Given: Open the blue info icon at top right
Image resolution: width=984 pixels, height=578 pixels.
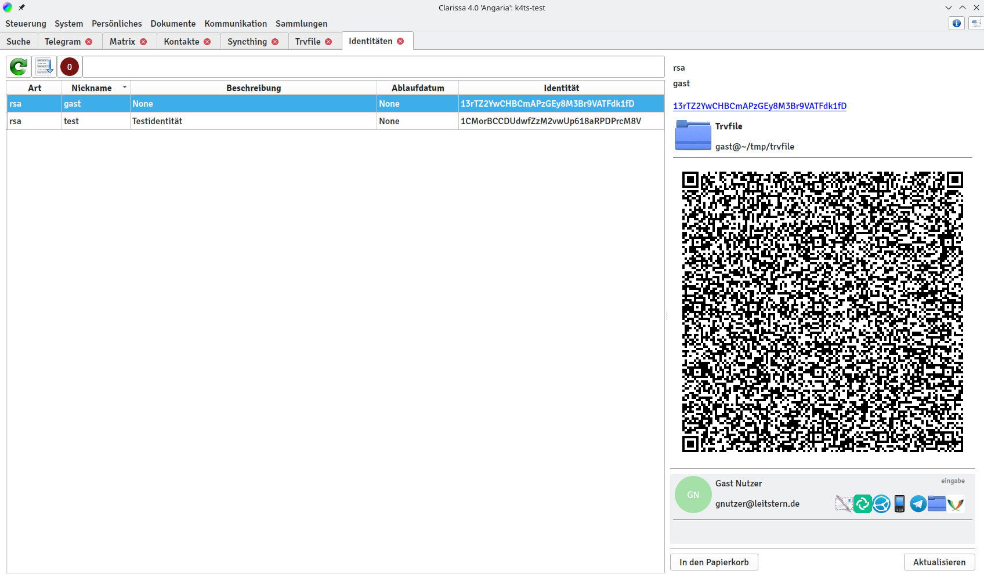Looking at the screenshot, I should (x=957, y=23).
